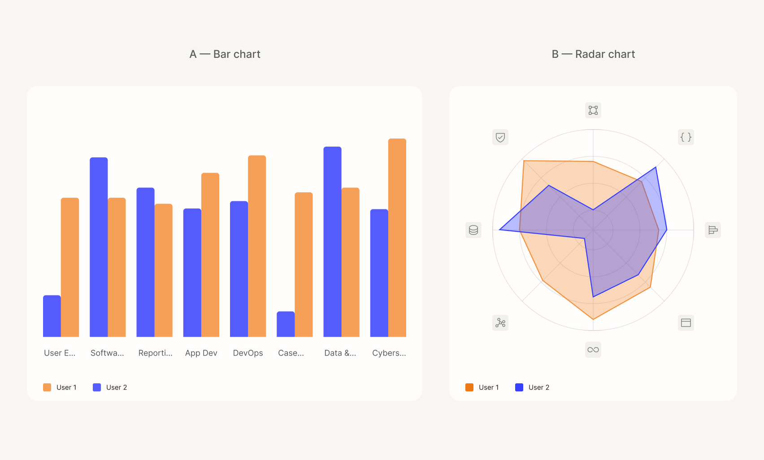Screen dimensions: 764x460
Task: Click the A — Bar chart title
Action: point(225,54)
